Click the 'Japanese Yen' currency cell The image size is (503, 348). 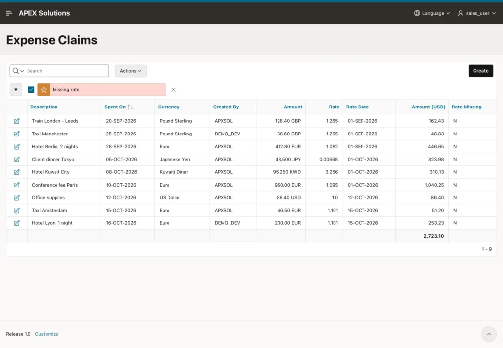tap(182, 159)
